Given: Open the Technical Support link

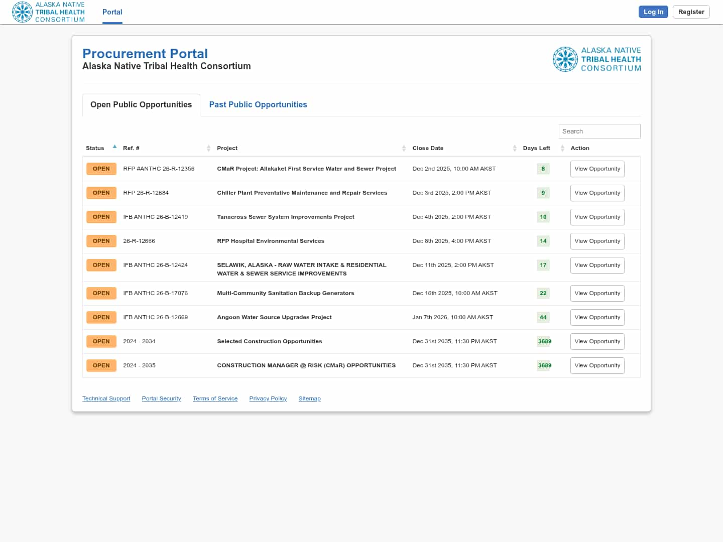Looking at the screenshot, I should pyautogui.click(x=106, y=398).
